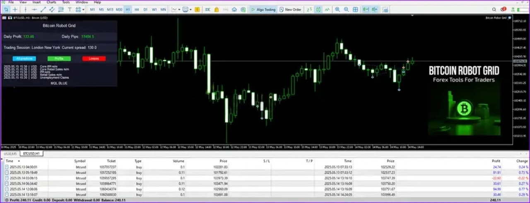Viewport: 530px width, 203px height.
Task: Click the tile windows grid icon
Action: tap(355, 9)
